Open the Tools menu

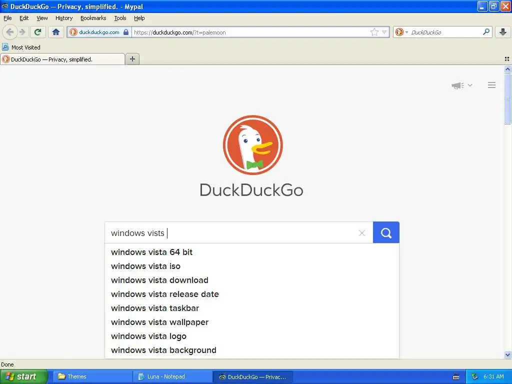(x=120, y=18)
